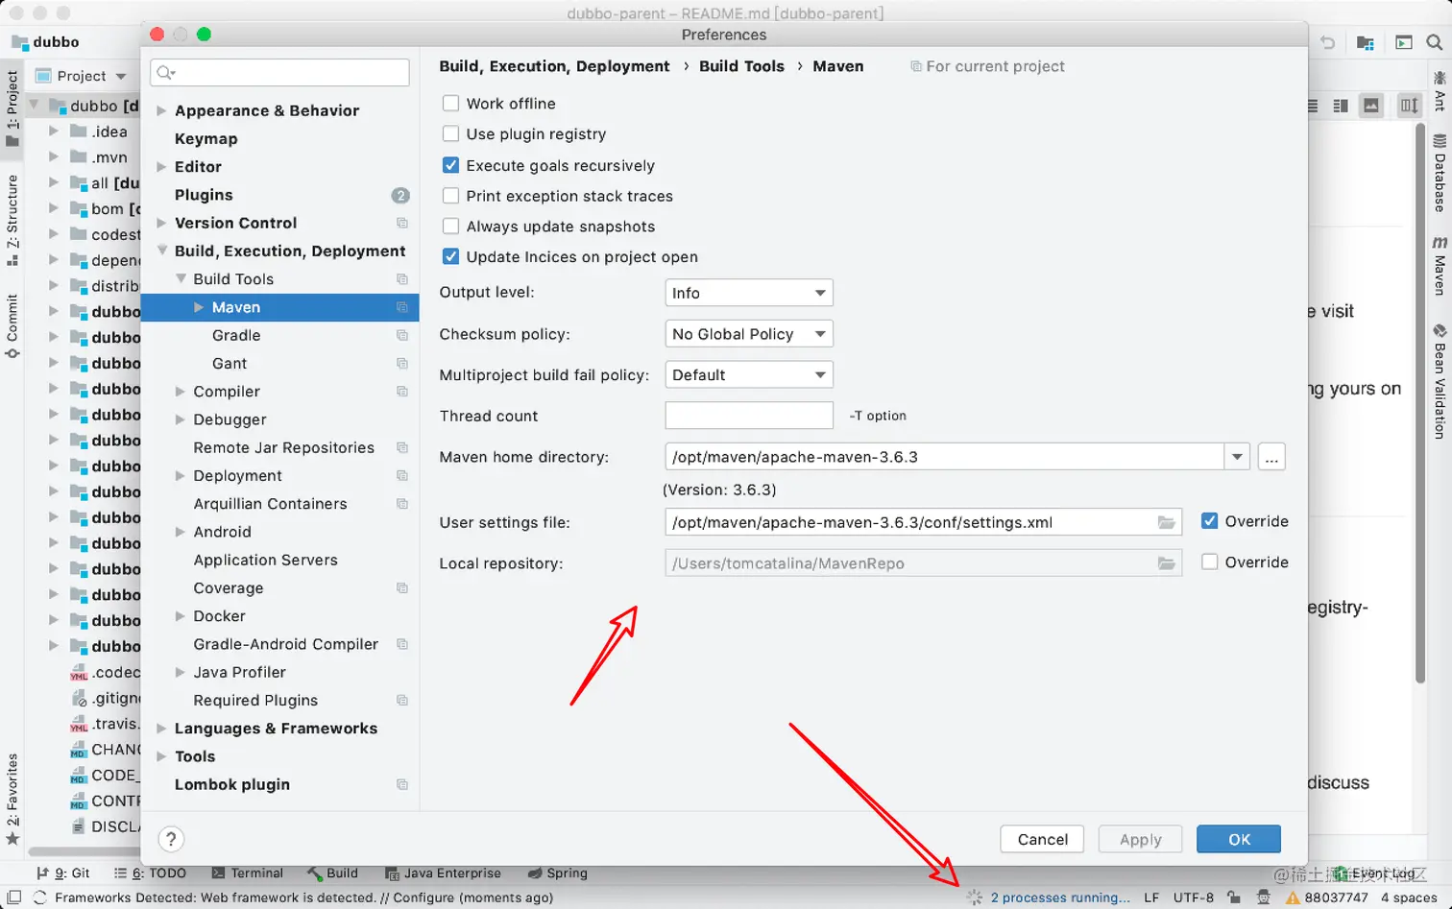Expand Version Control settings section

pos(161,223)
